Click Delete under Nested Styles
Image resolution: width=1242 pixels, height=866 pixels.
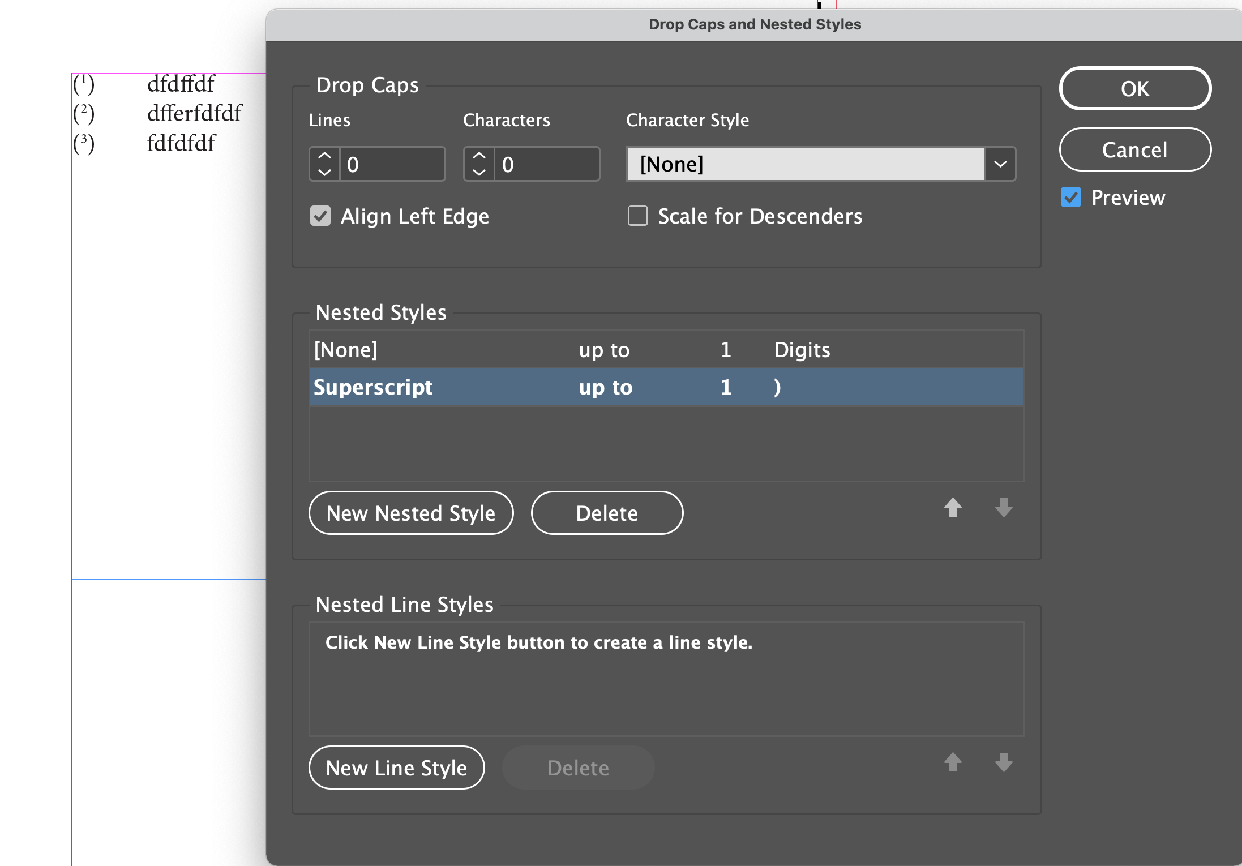point(606,513)
